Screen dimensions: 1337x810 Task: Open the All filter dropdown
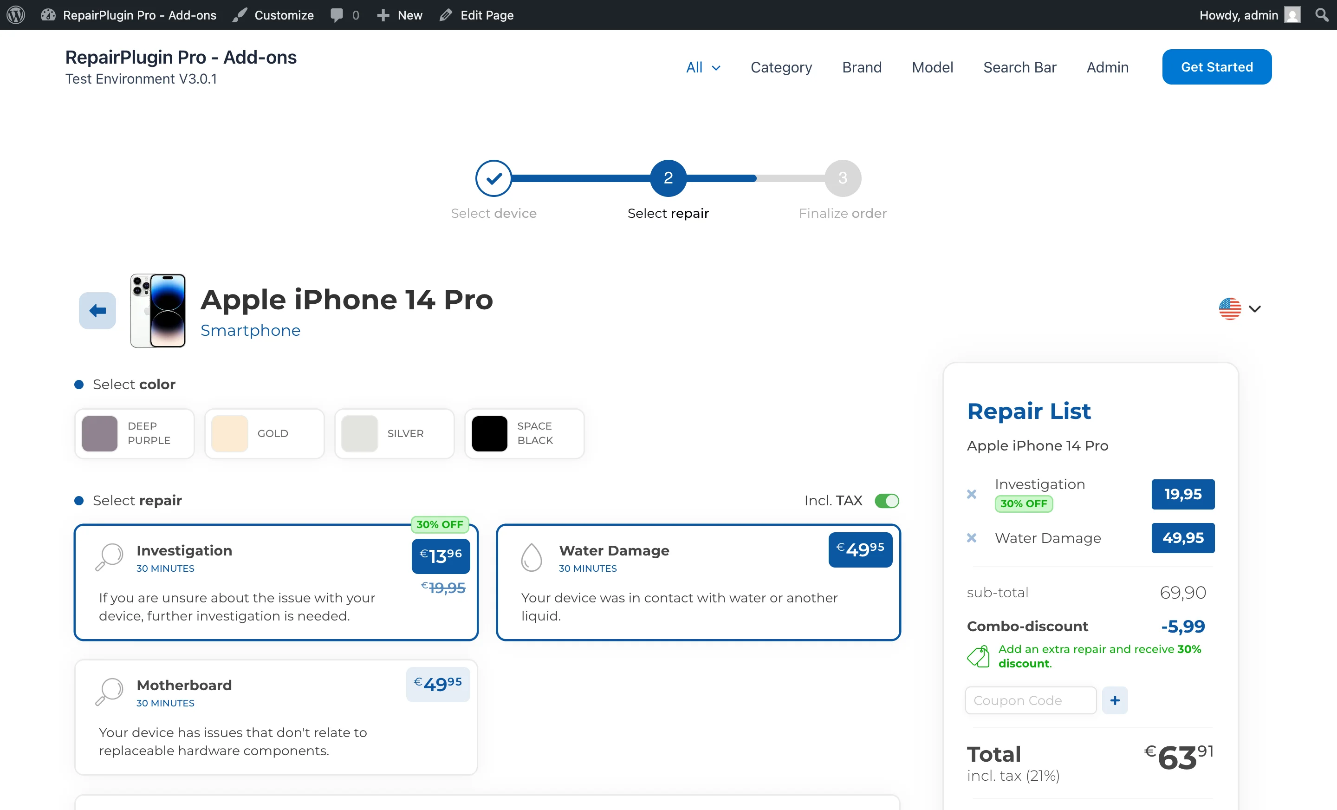[x=703, y=67]
